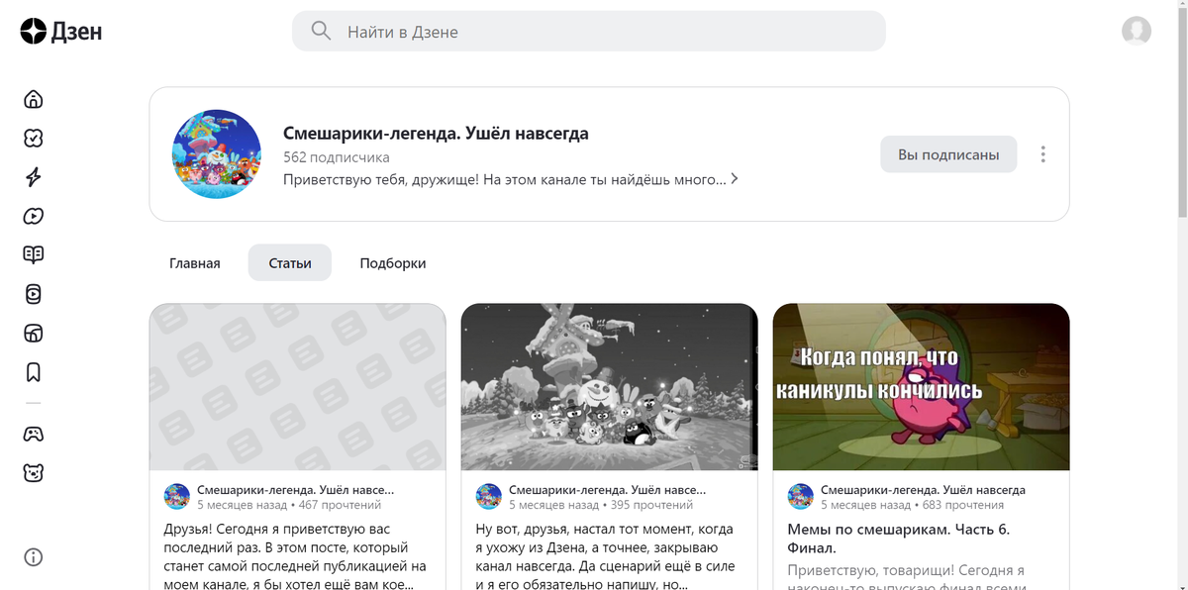Click the Вы подписаны button

click(x=947, y=153)
